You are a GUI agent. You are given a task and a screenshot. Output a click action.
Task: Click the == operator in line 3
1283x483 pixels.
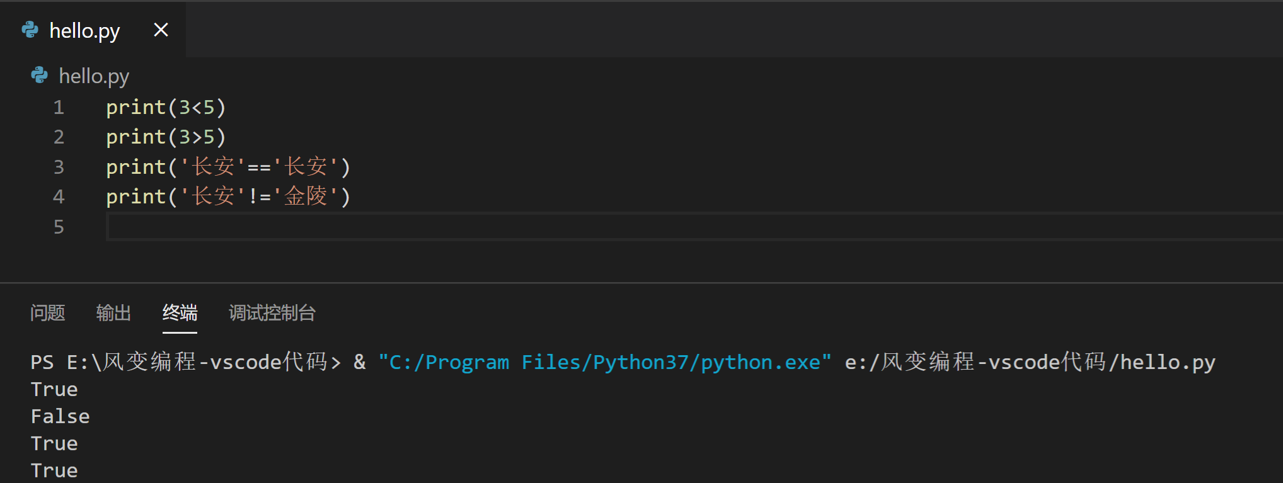click(259, 168)
